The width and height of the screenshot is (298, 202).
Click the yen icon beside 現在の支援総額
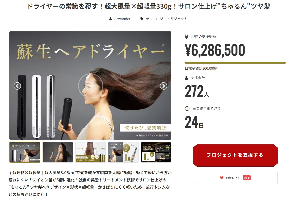pos(187,37)
